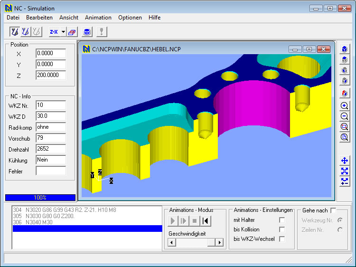Select the Zeilen Nr. radio button
The width and height of the screenshot is (356, 267).
click(x=340, y=230)
